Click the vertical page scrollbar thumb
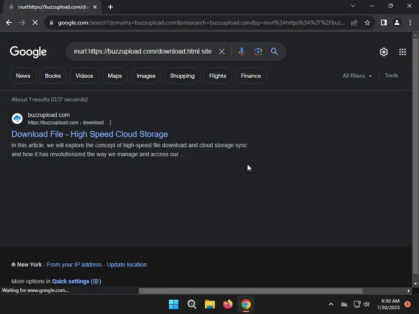The height and width of the screenshot is (314, 419). click(415, 156)
